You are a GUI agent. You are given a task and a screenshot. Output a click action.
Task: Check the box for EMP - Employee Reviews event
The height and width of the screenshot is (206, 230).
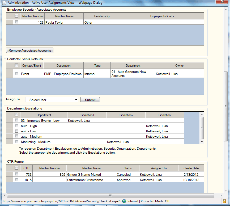coord(16,73)
